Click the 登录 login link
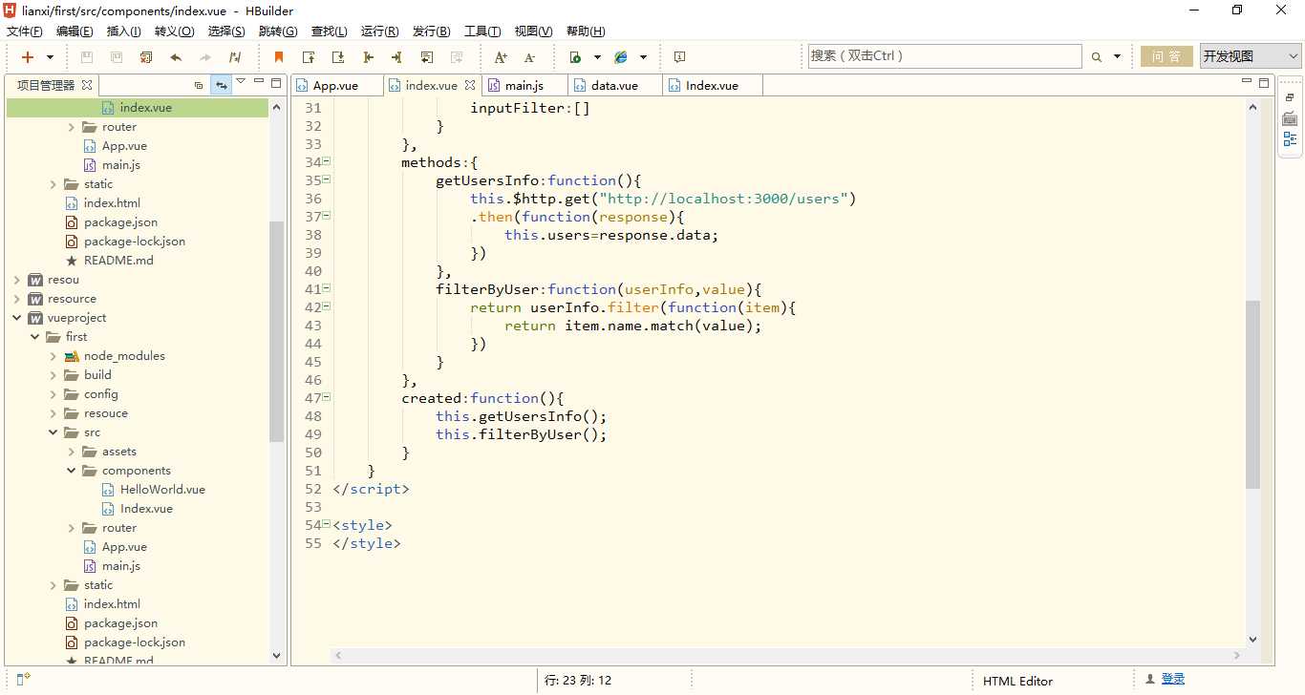This screenshot has height=695, width=1305. [1173, 679]
